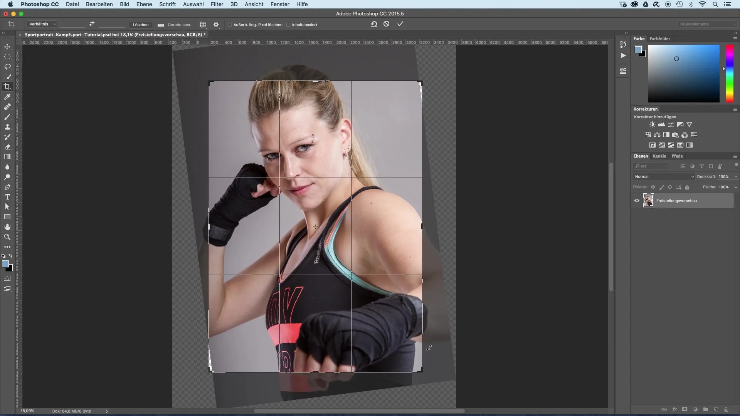Image resolution: width=740 pixels, height=416 pixels.
Task: Toggle lock transparent pixels
Action: 653,187
